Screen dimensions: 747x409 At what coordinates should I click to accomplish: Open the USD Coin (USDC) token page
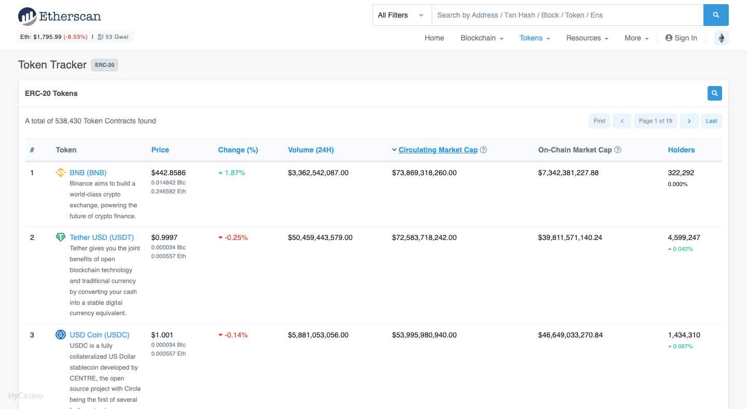pos(100,335)
